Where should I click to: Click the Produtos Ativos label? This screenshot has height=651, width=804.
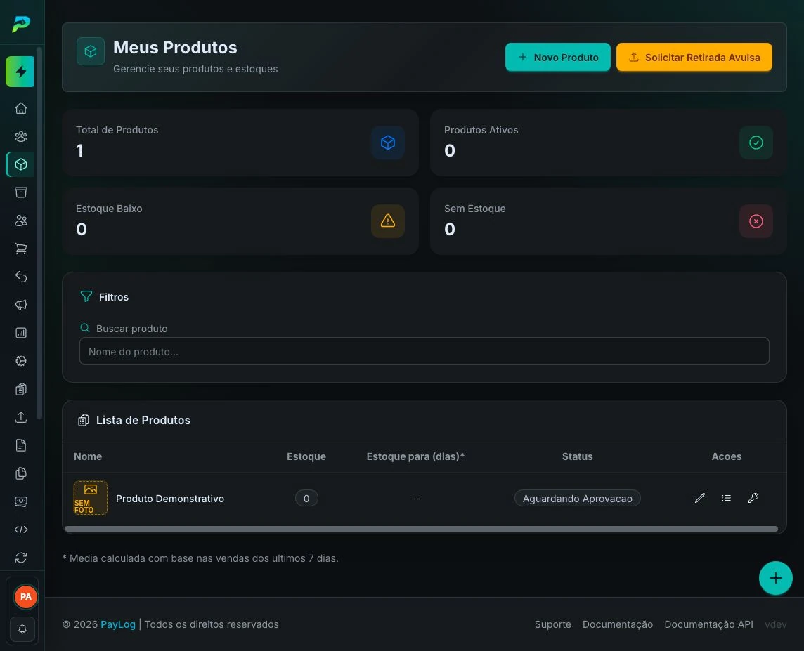[x=481, y=130]
